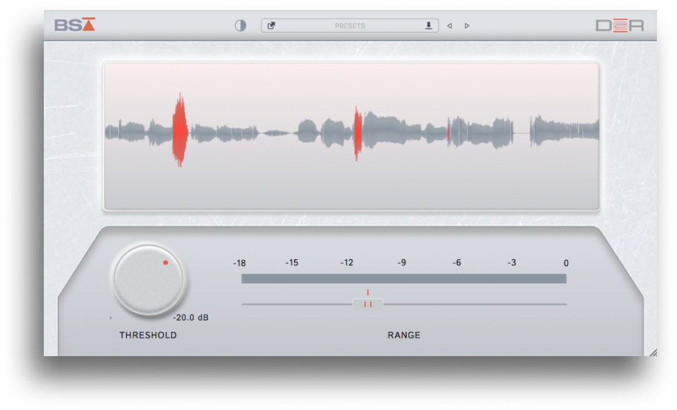
Task: Click the 0 mark on the range scale
Action: 566,263
